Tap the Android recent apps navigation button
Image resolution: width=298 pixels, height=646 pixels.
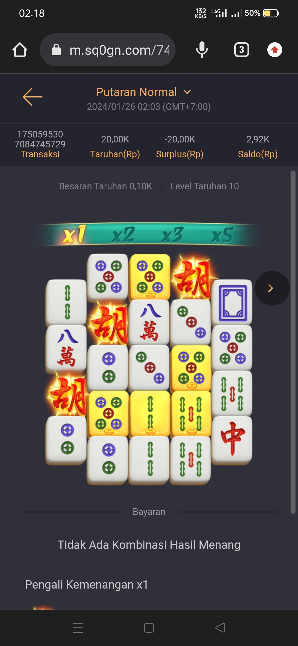click(x=78, y=628)
